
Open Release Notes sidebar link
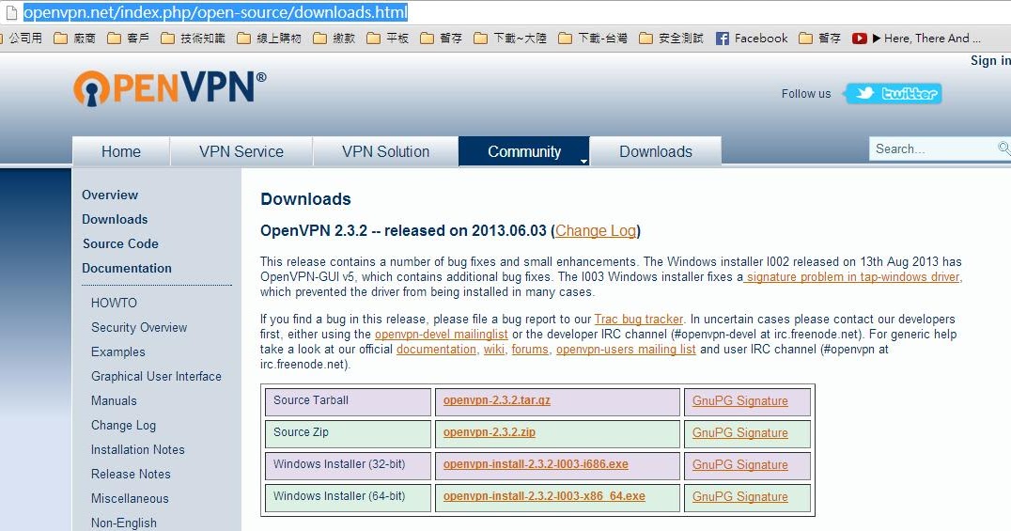[131, 475]
